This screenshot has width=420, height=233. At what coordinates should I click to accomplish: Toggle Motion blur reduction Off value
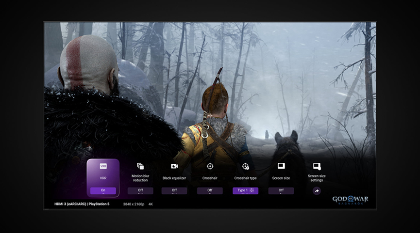click(140, 190)
